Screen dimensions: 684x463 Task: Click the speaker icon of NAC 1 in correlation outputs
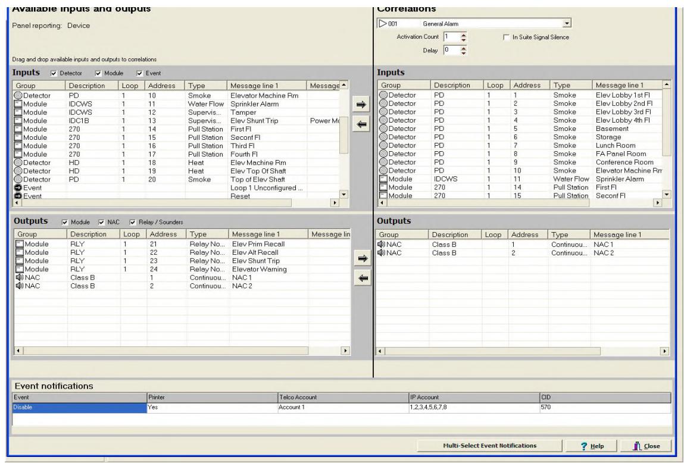tap(381, 244)
